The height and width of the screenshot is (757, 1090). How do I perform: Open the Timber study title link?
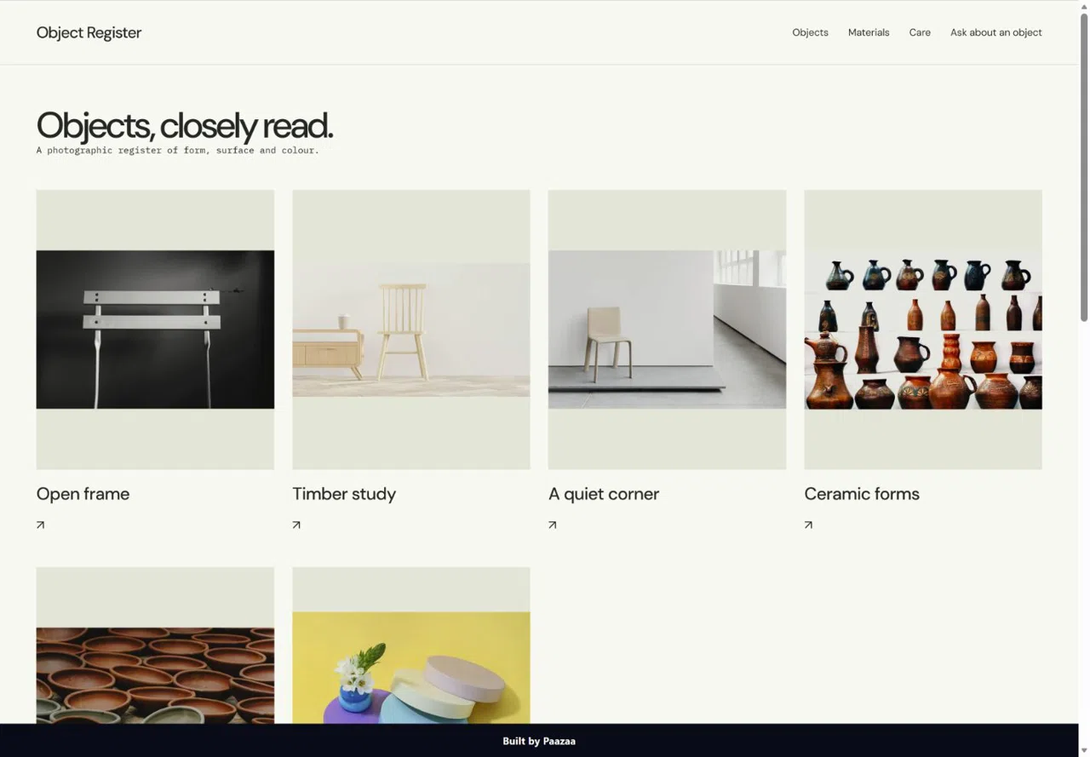click(344, 494)
